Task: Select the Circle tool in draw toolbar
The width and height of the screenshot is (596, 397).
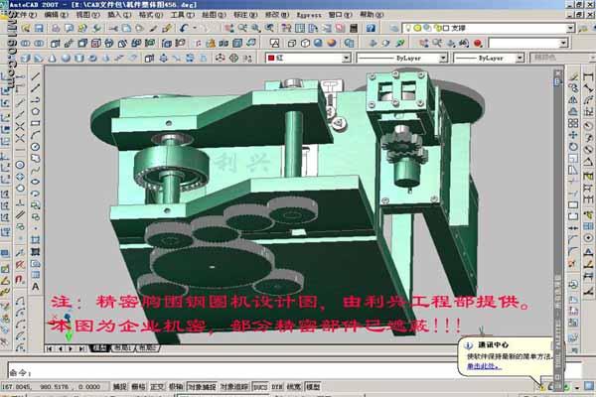Action: (x=36, y=147)
